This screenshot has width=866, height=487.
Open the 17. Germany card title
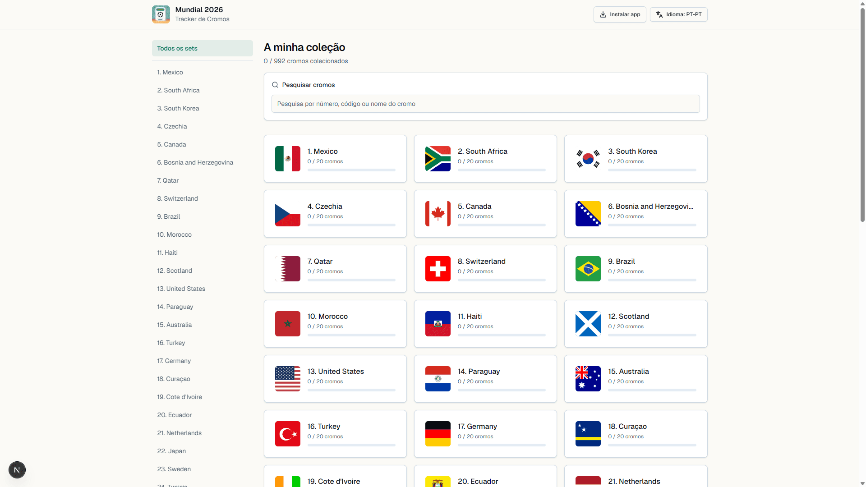coord(477,427)
